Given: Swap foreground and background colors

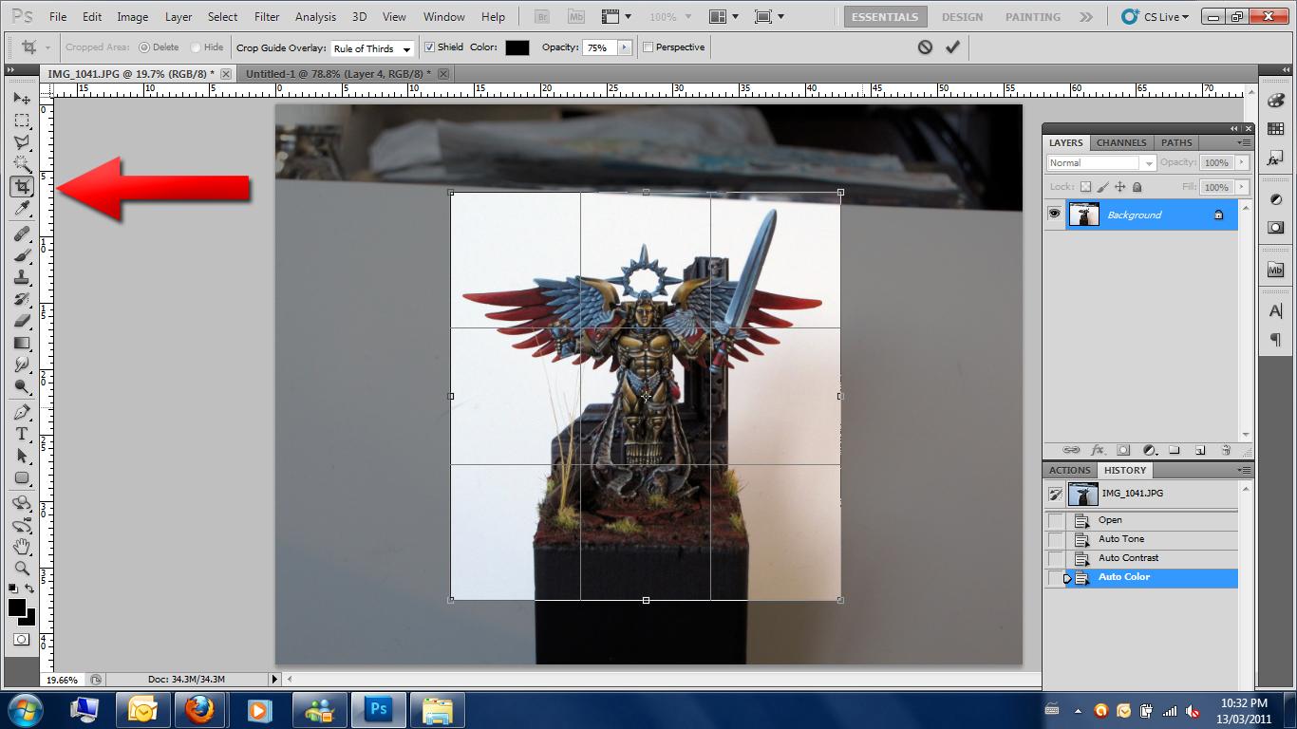Looking at the screenshot, I should point(30,589).
